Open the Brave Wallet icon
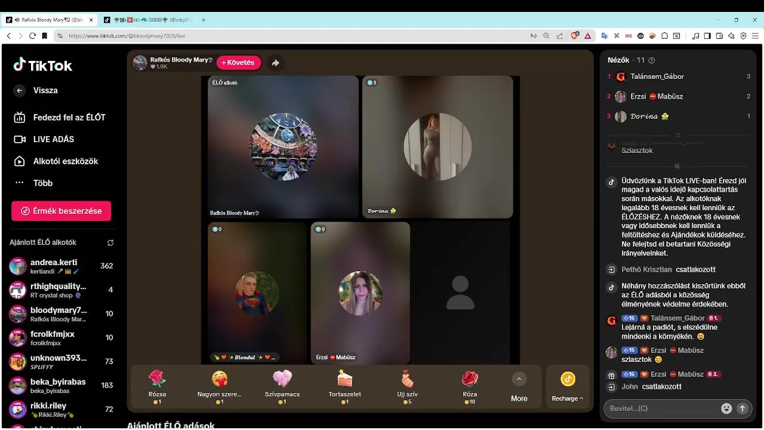 (x=720, y=36)
